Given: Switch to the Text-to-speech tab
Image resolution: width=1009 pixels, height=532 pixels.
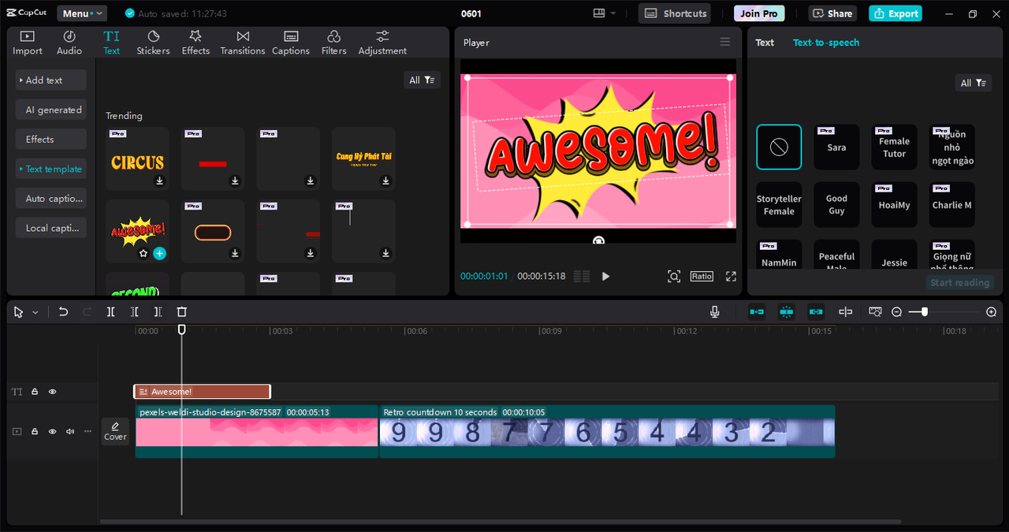Looking at the screenshot, I should point(825,43).
